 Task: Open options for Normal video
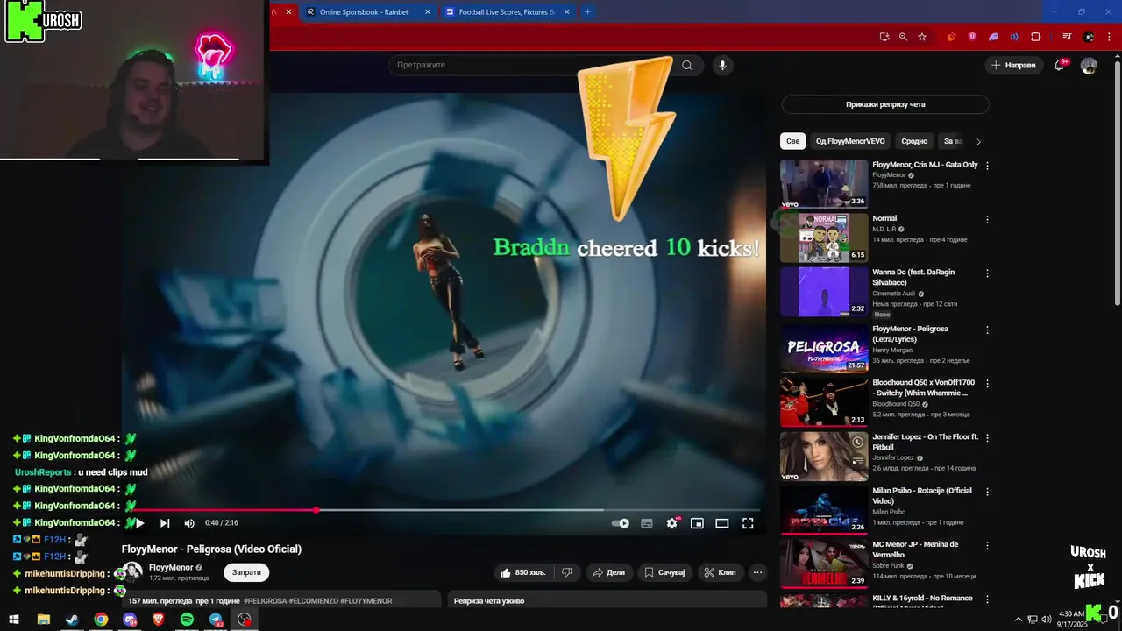point(987,220)
